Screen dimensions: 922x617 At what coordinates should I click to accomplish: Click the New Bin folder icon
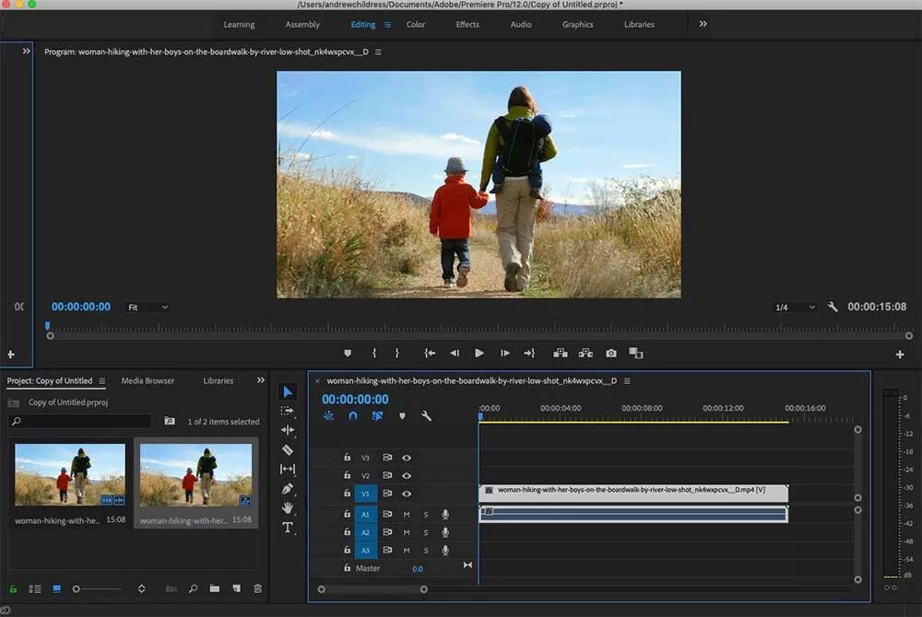214,588
